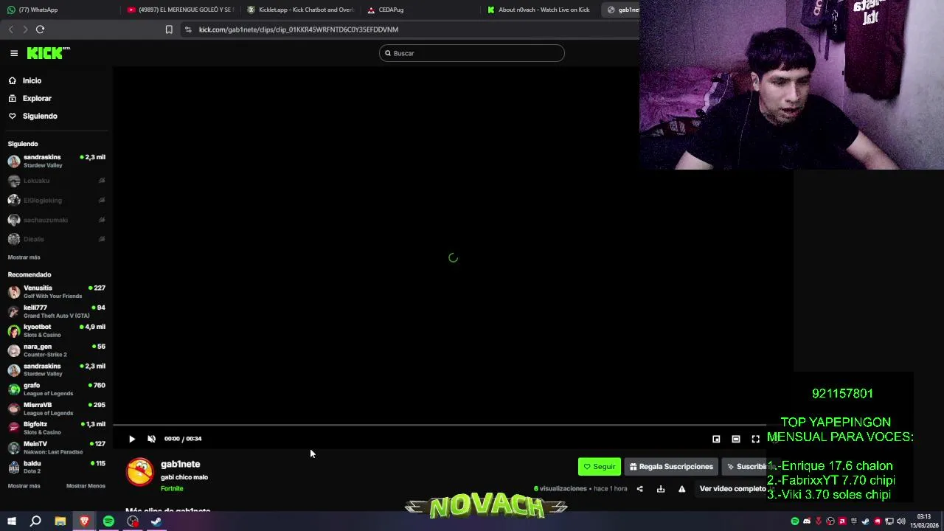Focus the Buscar search field
The image size is (944, 531).
click(x=472, y=53)
